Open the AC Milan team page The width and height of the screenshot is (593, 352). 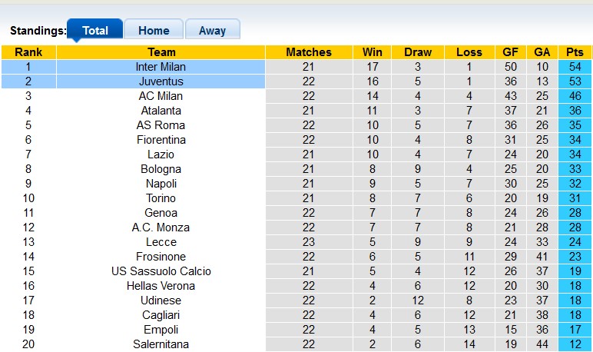click(x=161, y=96)
